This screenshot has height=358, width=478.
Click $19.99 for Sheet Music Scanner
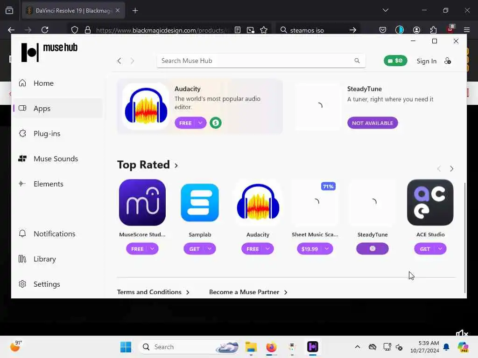[309, 249]
